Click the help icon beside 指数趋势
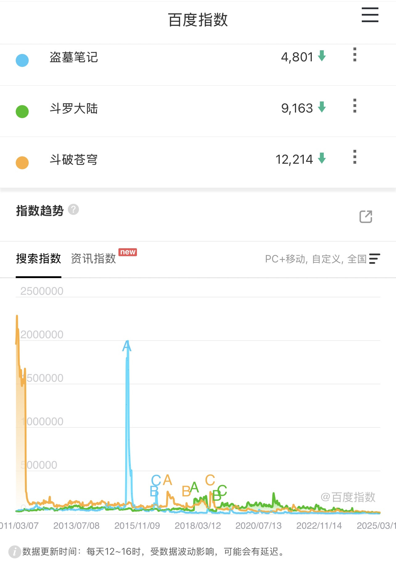396x567 pixels. tap(73, 210)
